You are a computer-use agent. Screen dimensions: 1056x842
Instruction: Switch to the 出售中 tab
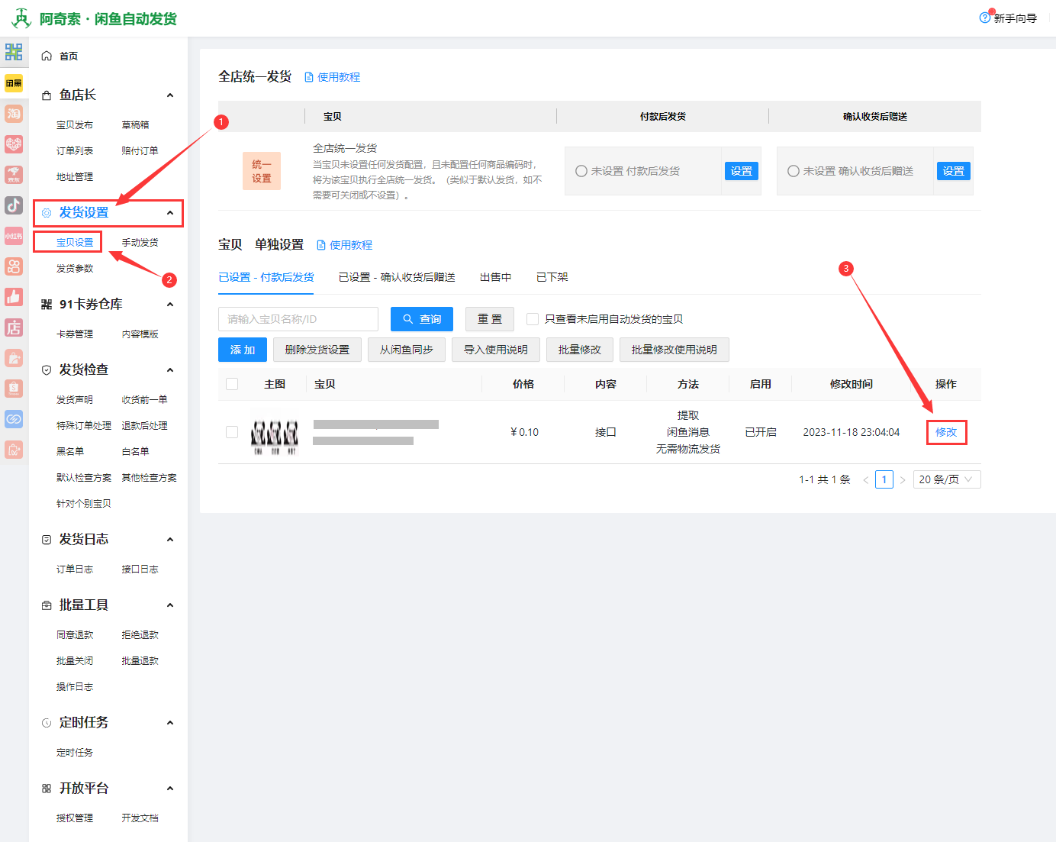click(x=495, y=277)
